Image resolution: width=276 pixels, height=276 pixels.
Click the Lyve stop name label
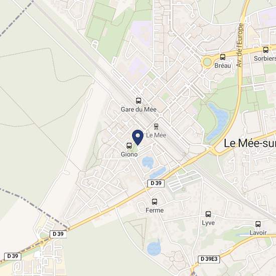coord(208,223)
